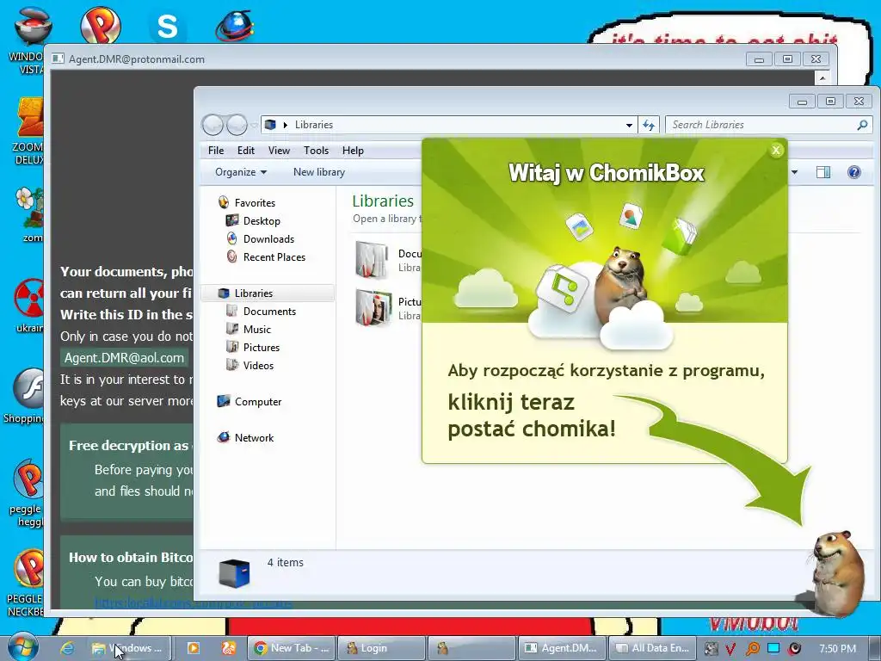This screenshot has height=661, width=881.
Task: Click the red V tray icon
Action: (x=730, y=649)
